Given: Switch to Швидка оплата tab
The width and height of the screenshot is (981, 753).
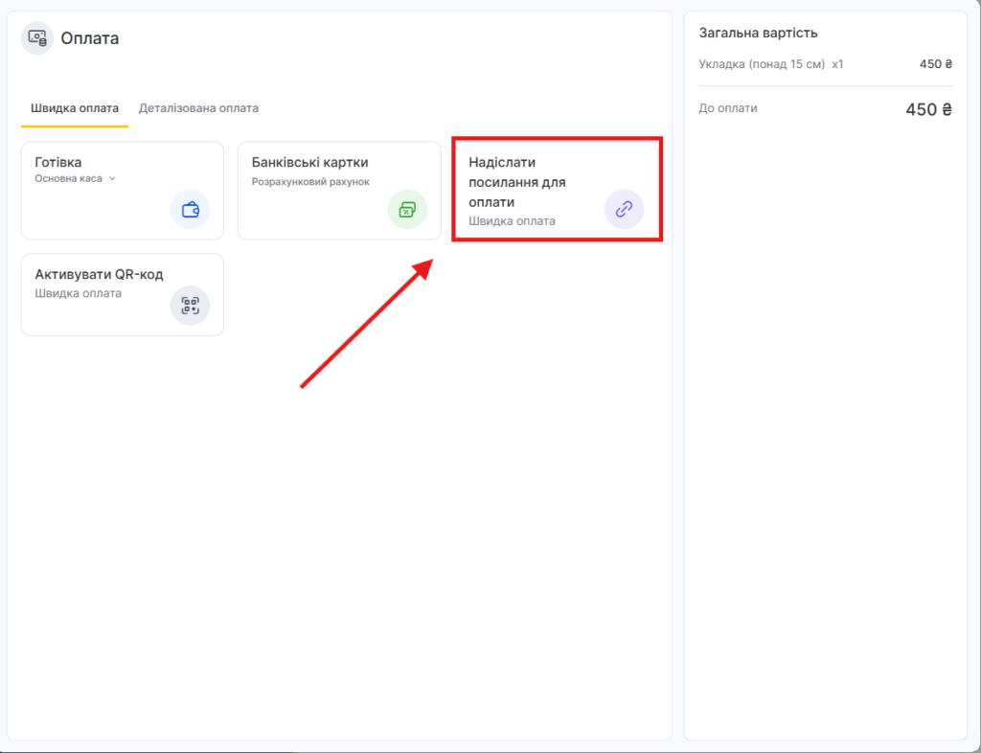Looking at the screenshot, I should [x=75, y=108].
